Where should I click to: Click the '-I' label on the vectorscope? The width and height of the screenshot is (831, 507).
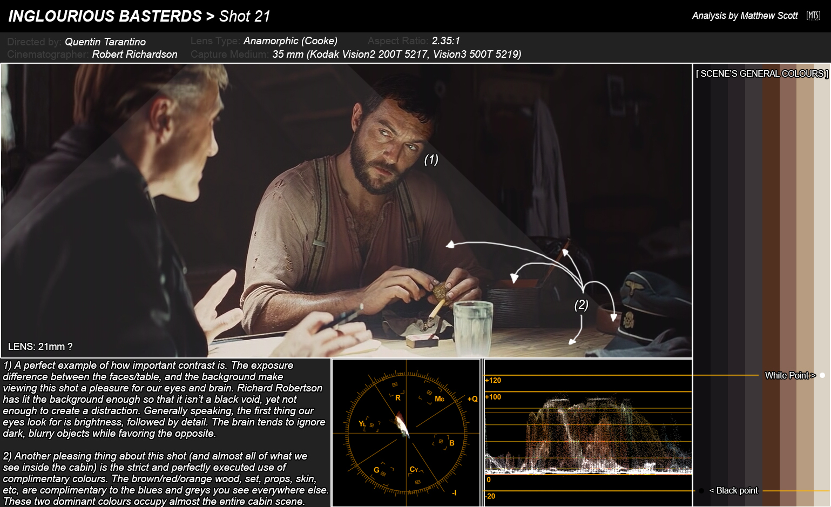click(x=454, y=492)
